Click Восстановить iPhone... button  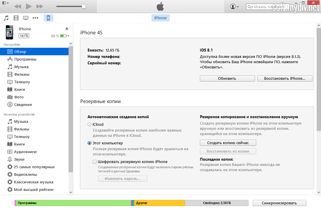click(285, 79)
